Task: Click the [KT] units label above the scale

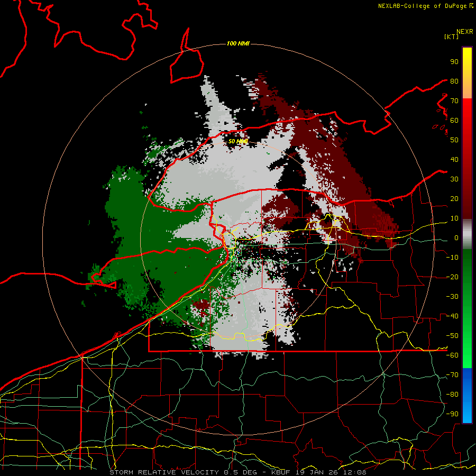Action: [x=451, y=36]
